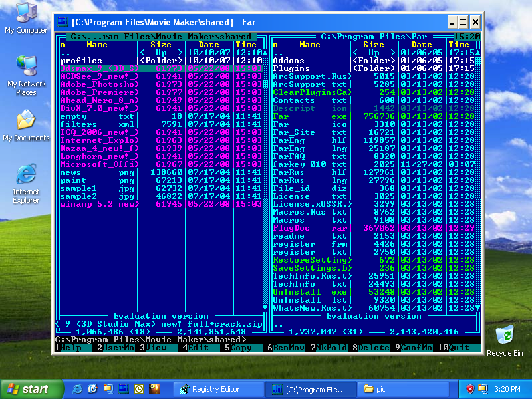532x399 pixels.
Task: Click the taskbar clock showing 3:20 PM
Action: point(507,389)
